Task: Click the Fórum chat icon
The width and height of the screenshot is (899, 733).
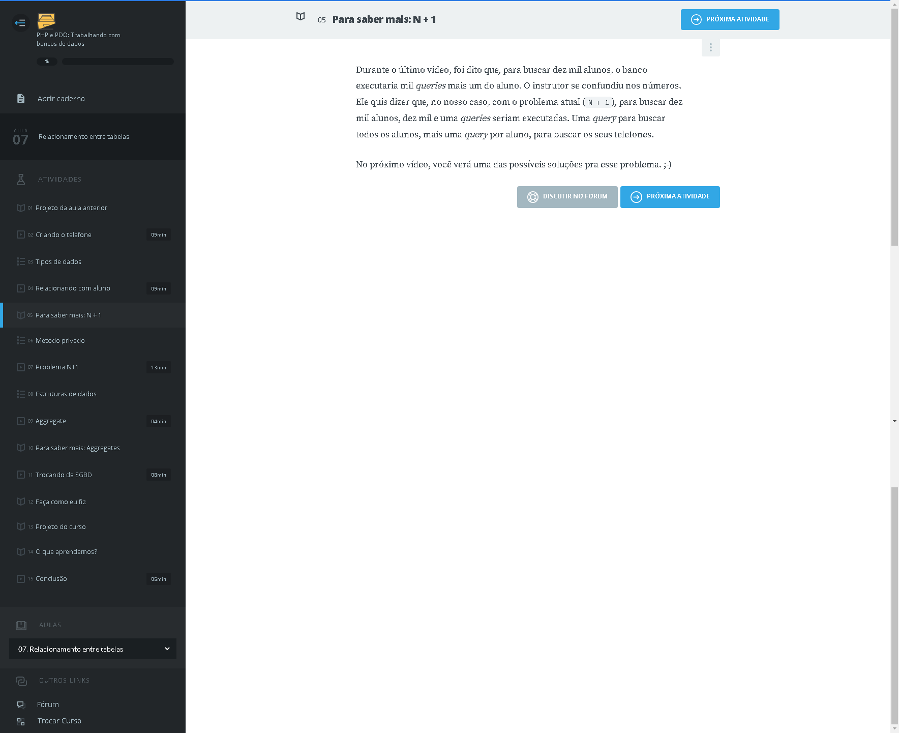Action: click(x=21, y=705)
